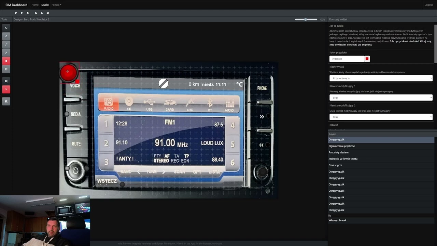Open the Pomoc dropdown menu
This screenshot has width=437, height=246.
(56, 5)
